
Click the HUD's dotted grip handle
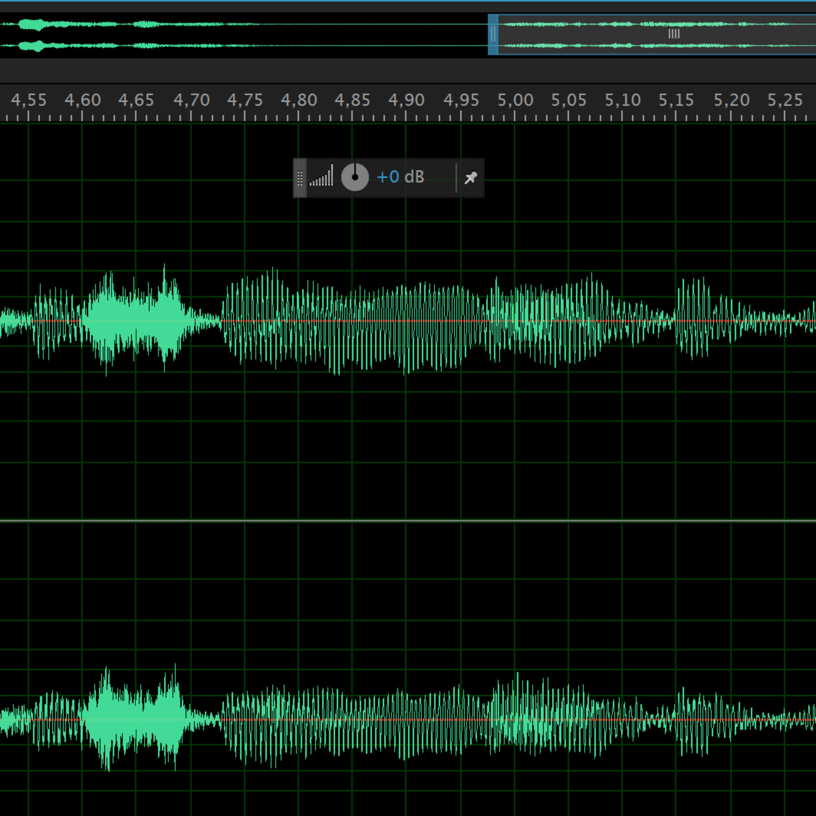tap(300, 178)
